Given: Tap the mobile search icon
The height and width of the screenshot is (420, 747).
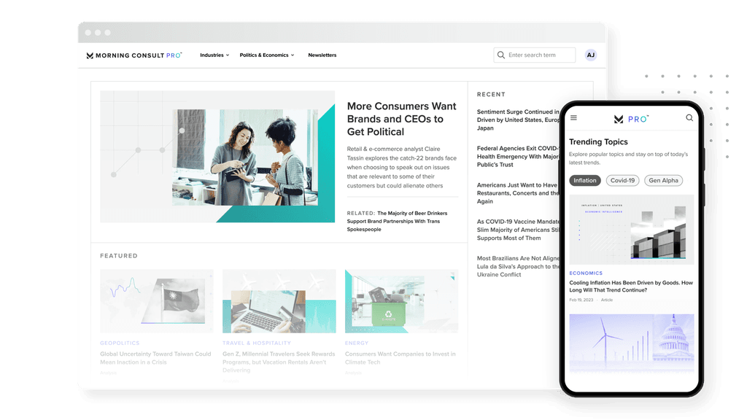Looking at the screenshot, I should (x=689, y=118).
